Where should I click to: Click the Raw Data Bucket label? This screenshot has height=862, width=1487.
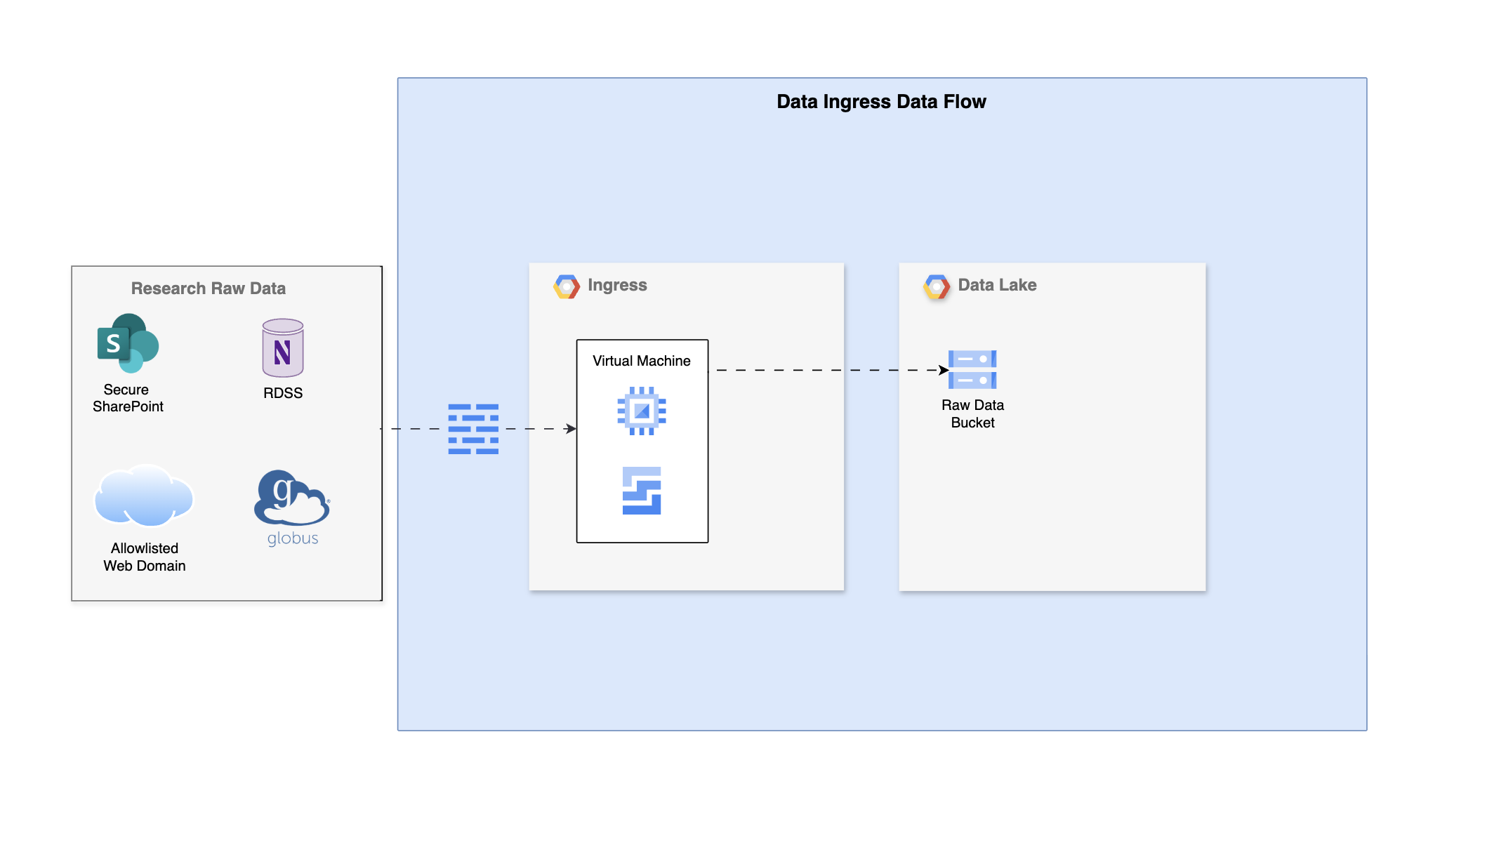point(972,413)
